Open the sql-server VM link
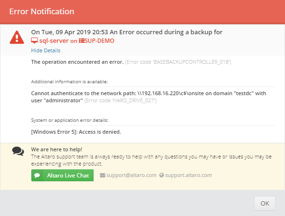This screenshot has width=285, height=216. click(54, 40)
